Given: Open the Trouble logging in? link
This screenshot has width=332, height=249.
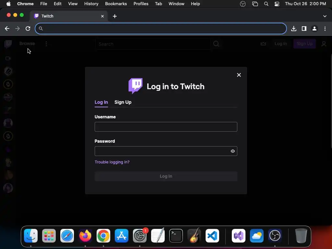Looking at the screenshot, I should pos(112,162).
